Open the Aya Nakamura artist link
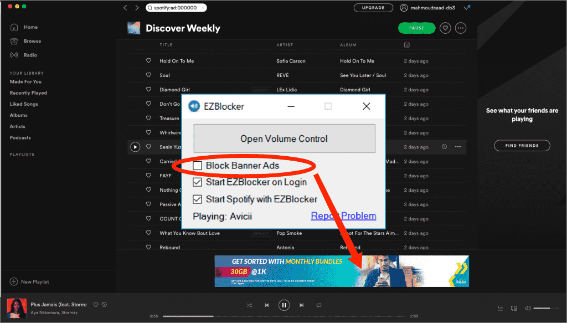 pos(45,312)
